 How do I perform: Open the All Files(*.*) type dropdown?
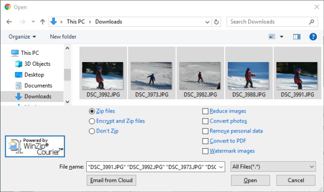(x=273, y=166)
